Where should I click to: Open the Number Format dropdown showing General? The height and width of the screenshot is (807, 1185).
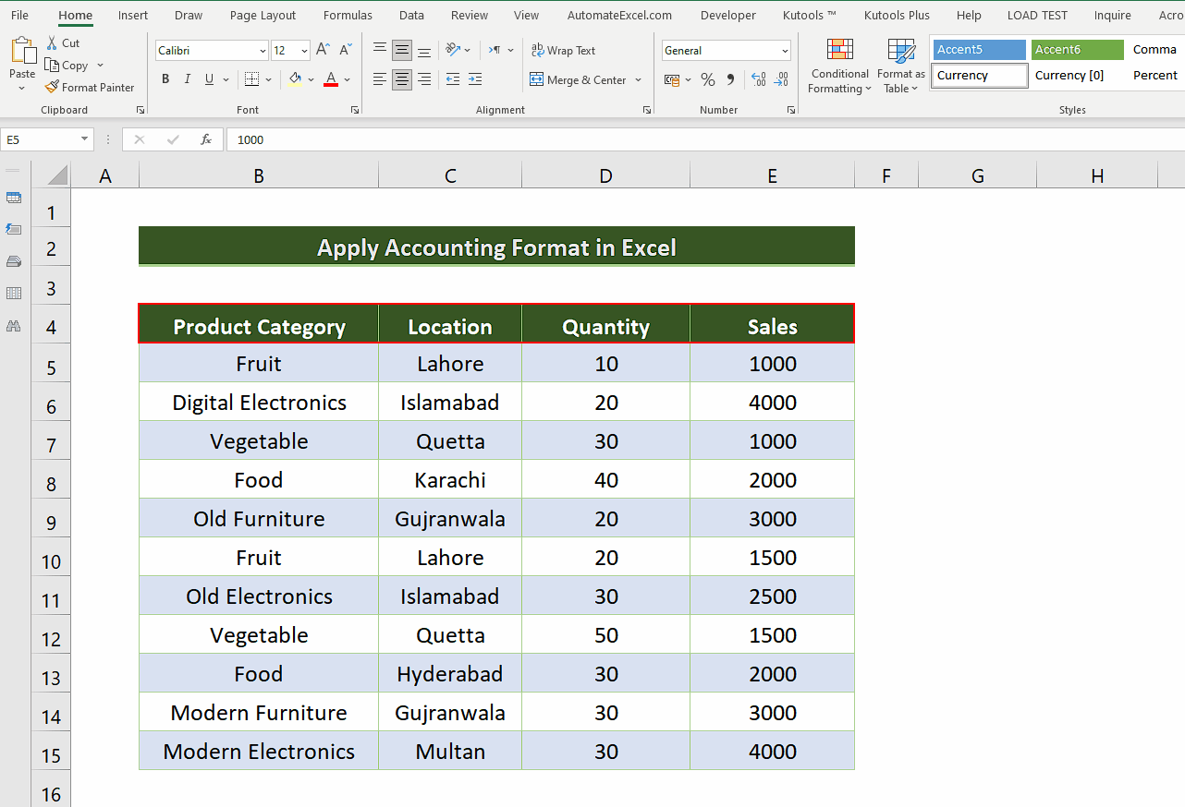coord(726,50)
